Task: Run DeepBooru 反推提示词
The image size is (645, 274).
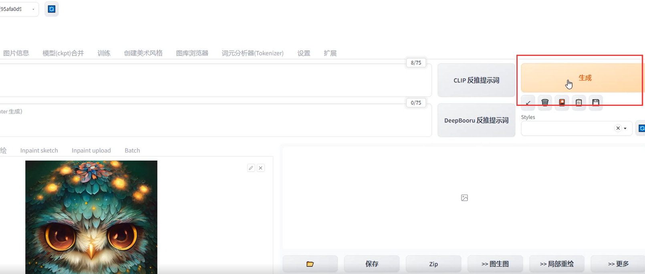Action: click(x=476, y=120)
